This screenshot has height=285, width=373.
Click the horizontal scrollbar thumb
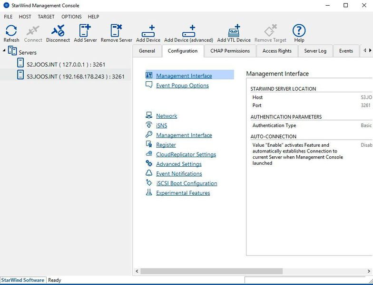[x=211, y=271]
